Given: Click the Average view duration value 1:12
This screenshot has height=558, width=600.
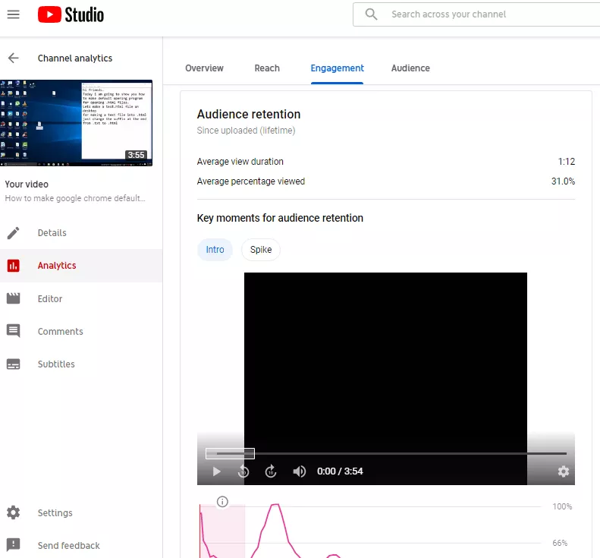Looking at the screenshot, I should pyautogui.click(x=567, y=162).
